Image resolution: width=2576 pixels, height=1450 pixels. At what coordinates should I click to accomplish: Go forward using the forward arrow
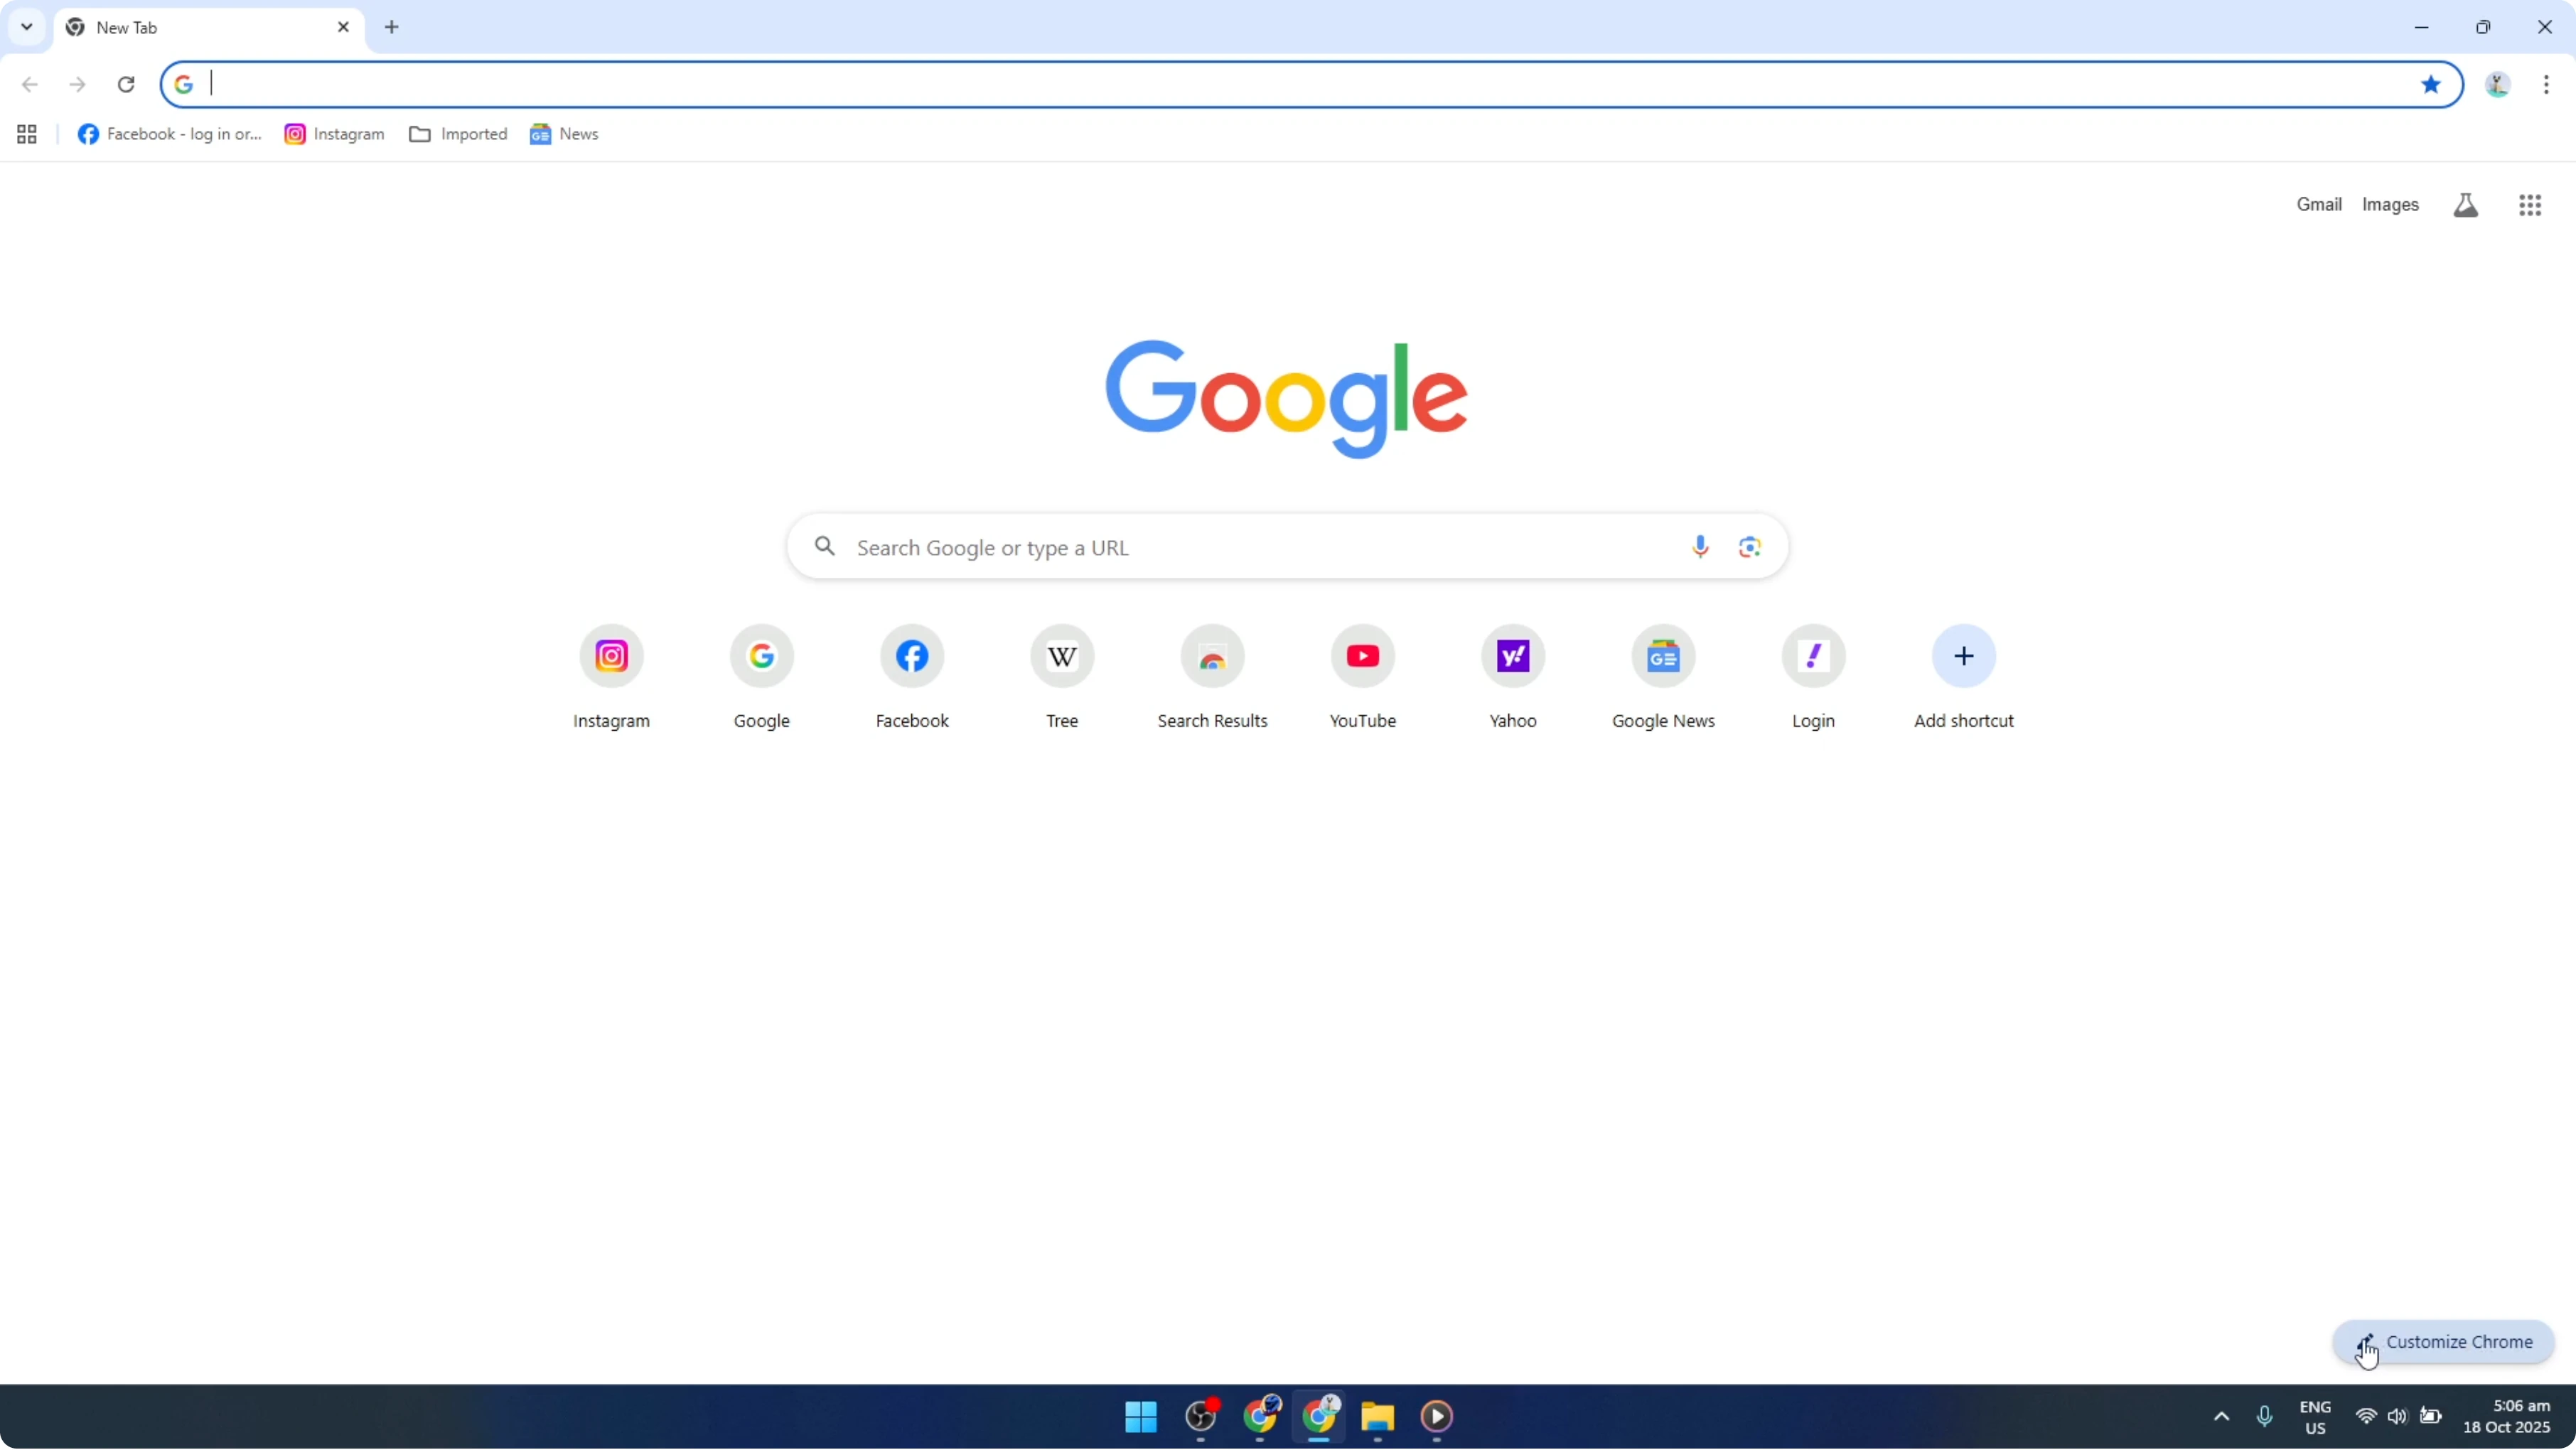point(77,84)
